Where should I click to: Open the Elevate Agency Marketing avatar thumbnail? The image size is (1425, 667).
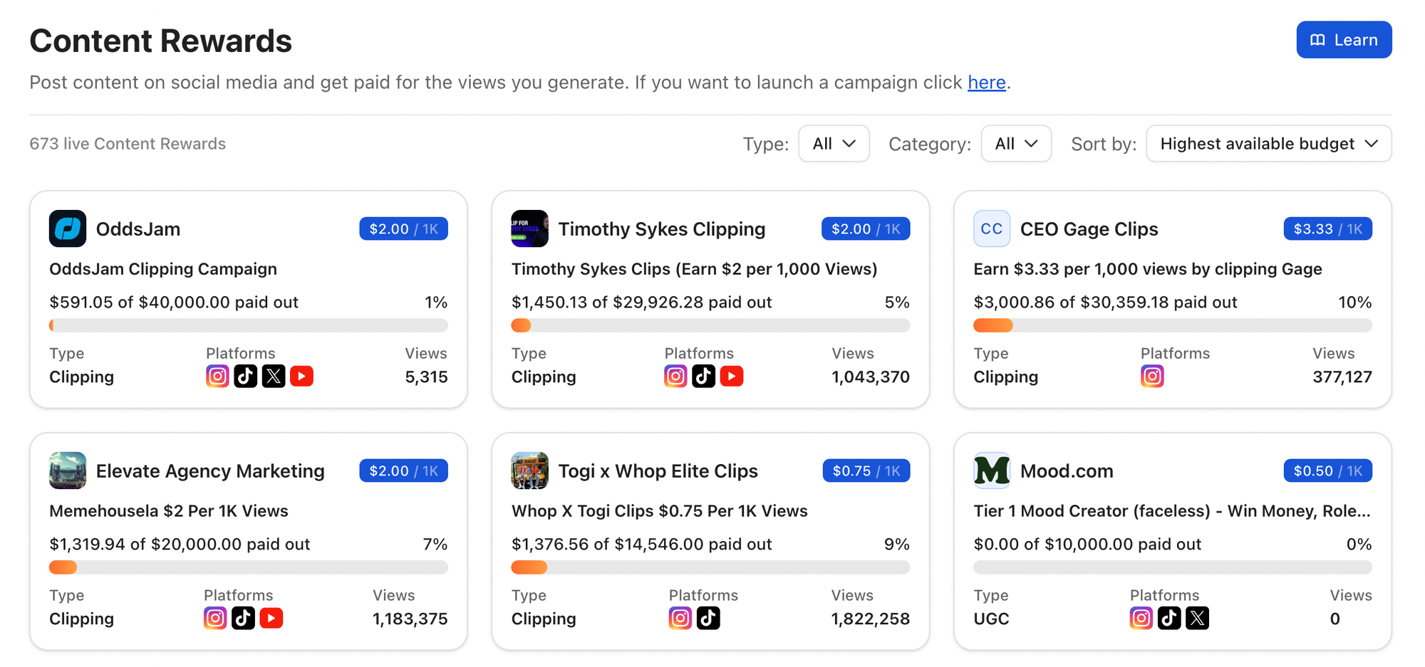click(68, 471)
